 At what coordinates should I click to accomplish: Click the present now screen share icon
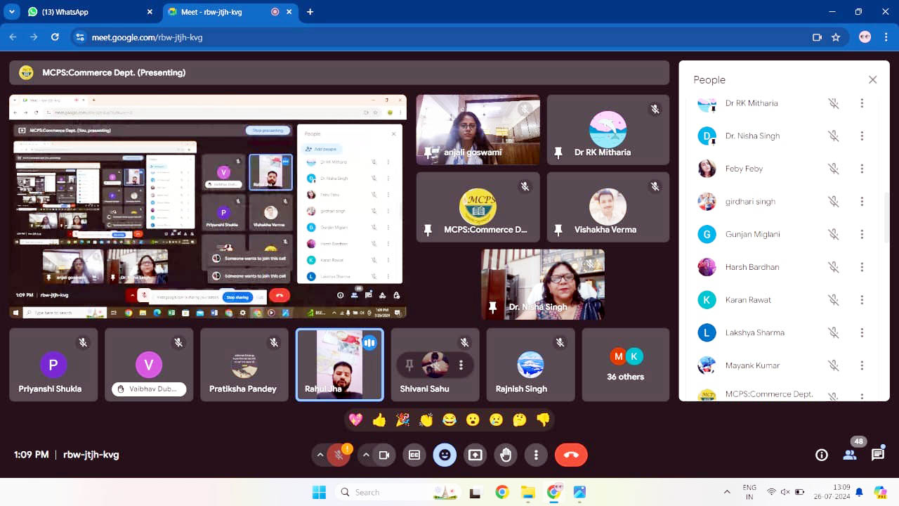click(475, 455)
